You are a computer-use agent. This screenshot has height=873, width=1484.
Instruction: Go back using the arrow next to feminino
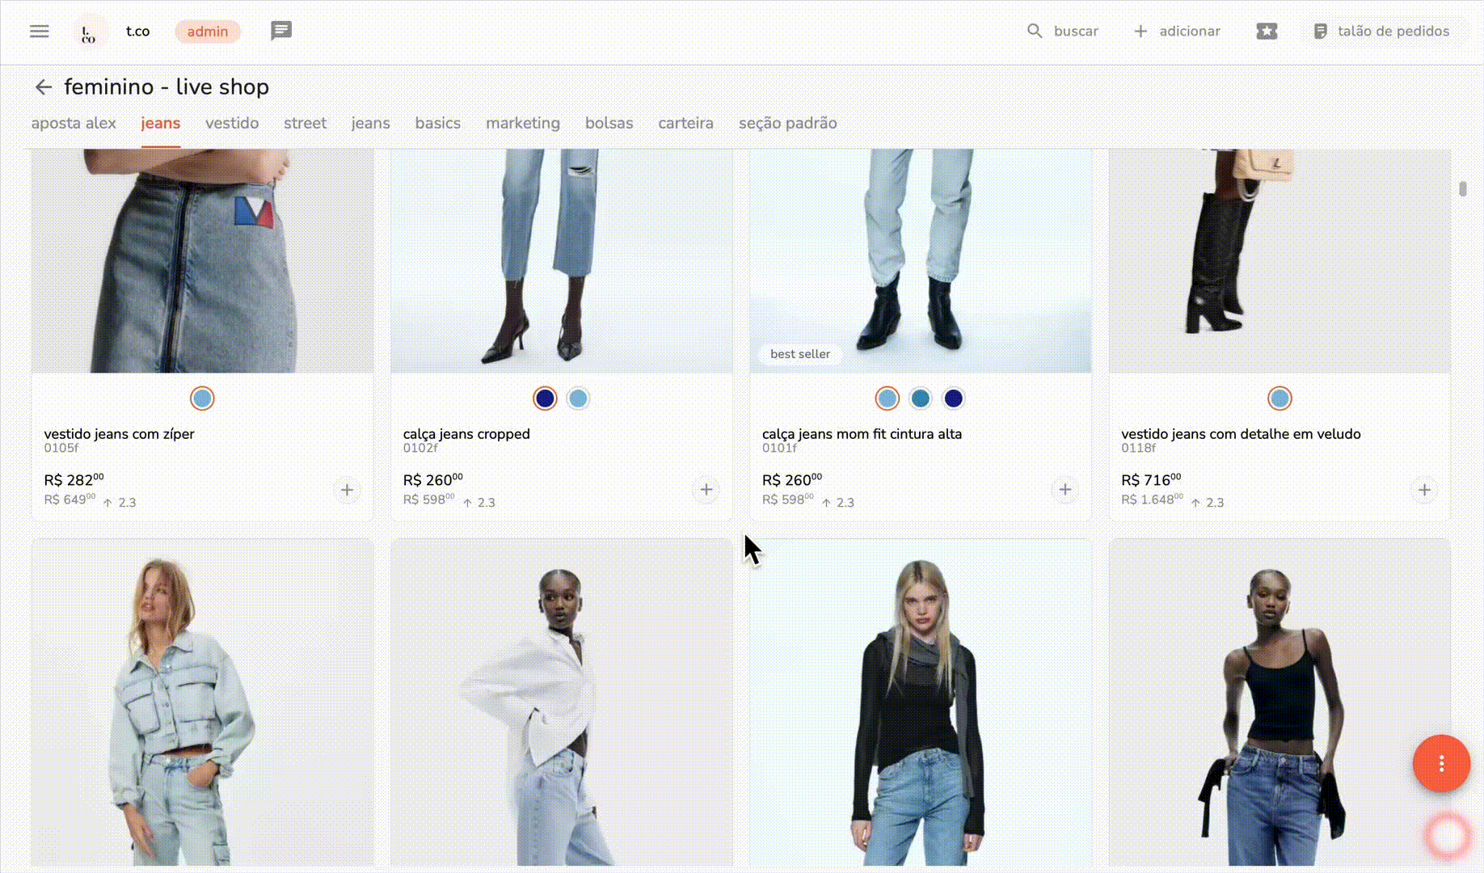(44, 86)
